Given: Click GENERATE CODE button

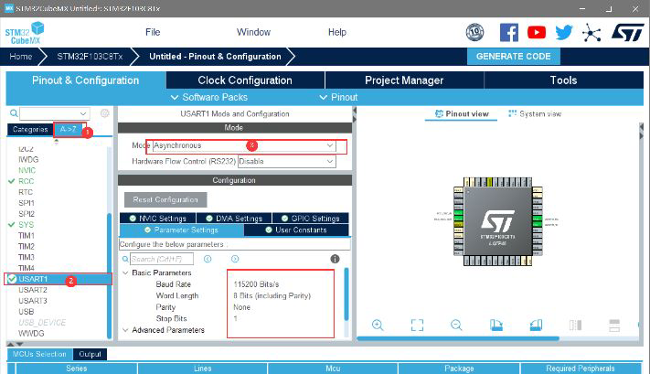Looking at the screenshot, I should tap(513, 57).
